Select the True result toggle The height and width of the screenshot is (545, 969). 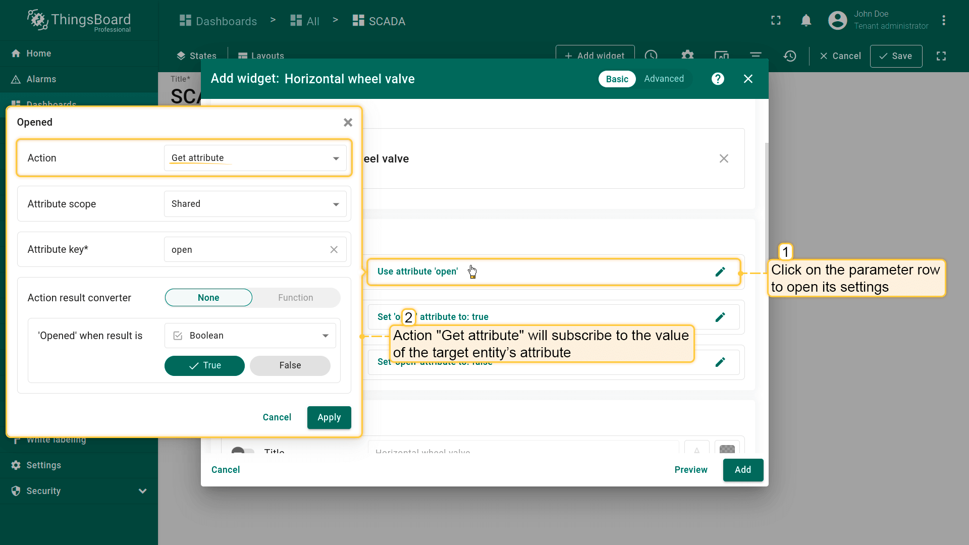tap(204, 366)
